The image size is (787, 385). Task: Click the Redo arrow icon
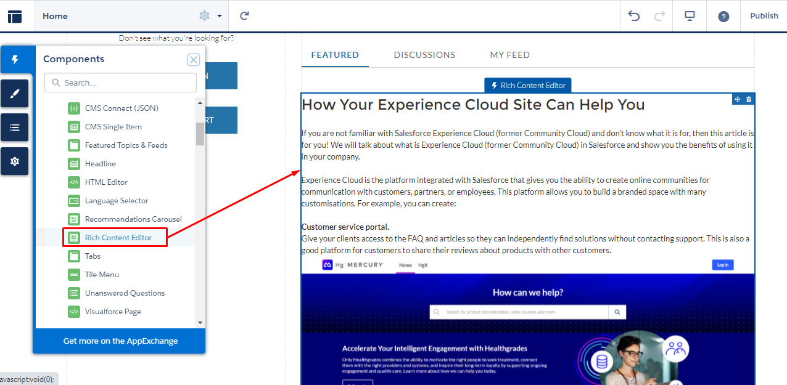click(659, 16)
